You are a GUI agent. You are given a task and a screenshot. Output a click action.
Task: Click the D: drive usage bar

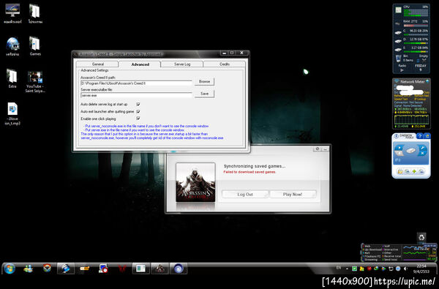[416, 43]
